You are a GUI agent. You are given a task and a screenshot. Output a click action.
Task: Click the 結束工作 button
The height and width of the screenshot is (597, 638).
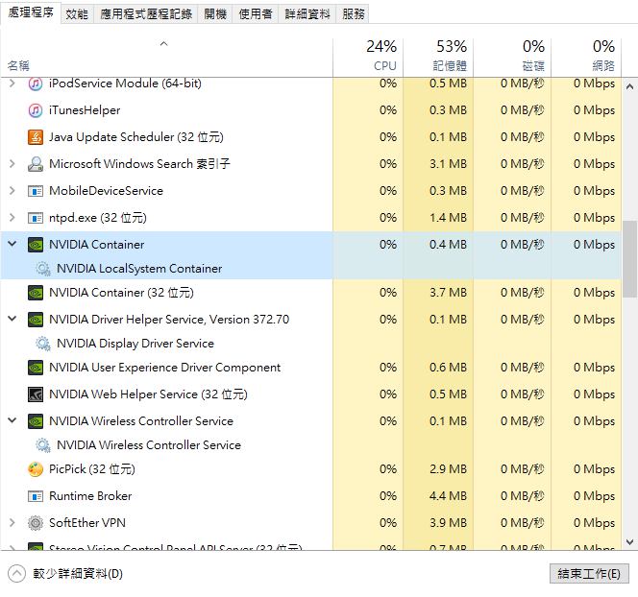coord(589,574)
